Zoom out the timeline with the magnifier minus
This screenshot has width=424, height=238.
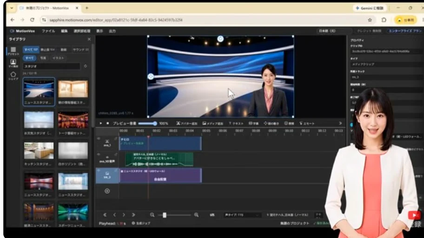(152, 215)
